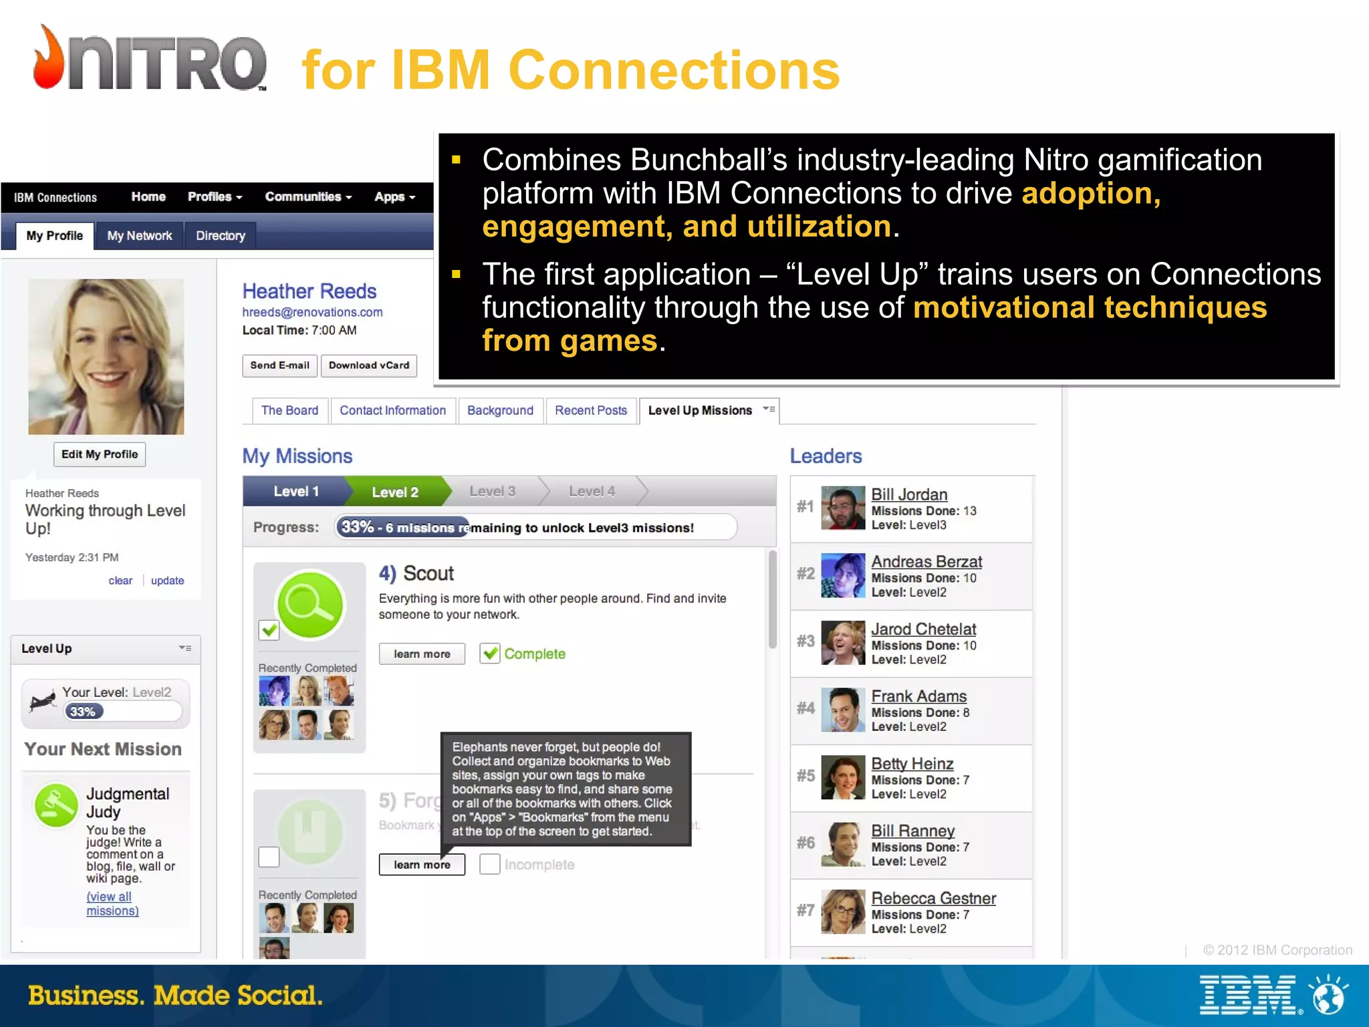Screen dimensions: 1369x1027
Task: Click the hreeds@renovations.com email link
Action: click(x=312, y=312)
